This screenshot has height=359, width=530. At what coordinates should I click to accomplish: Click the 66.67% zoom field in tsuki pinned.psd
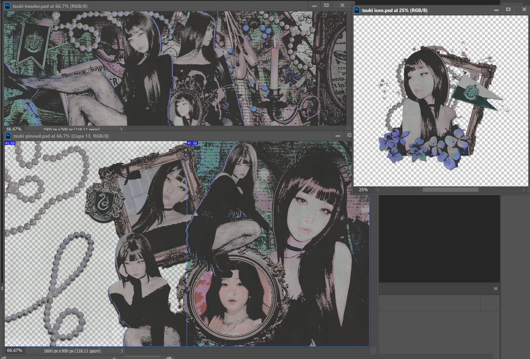click(15, 351)
